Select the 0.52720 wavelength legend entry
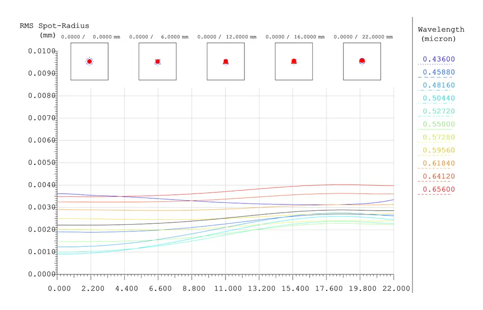Image resolution: width=483 pixels, height=310 pixels. (439, 111)
